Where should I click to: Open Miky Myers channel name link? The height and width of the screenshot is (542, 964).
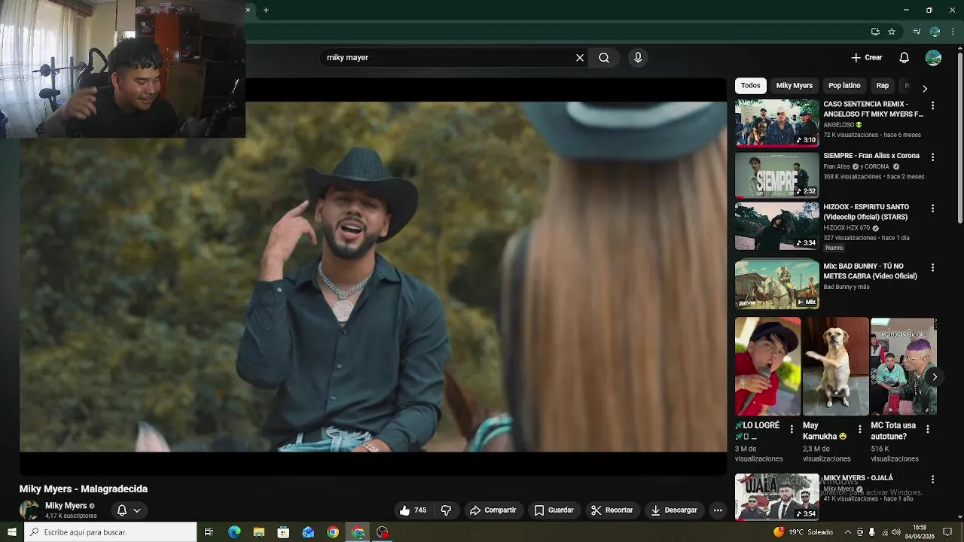point(66,506)
